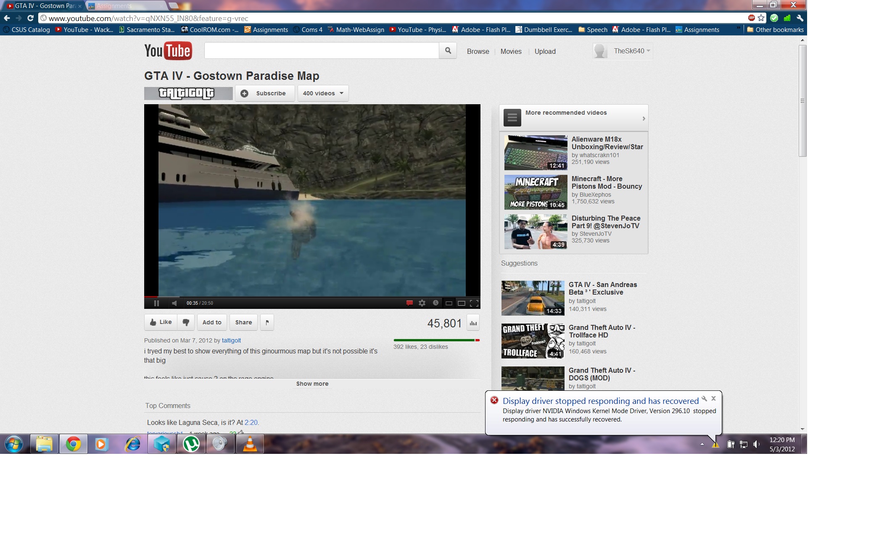Screen dimensions: 892x548
Task: Open video quality settings gear
Action: 422,303
